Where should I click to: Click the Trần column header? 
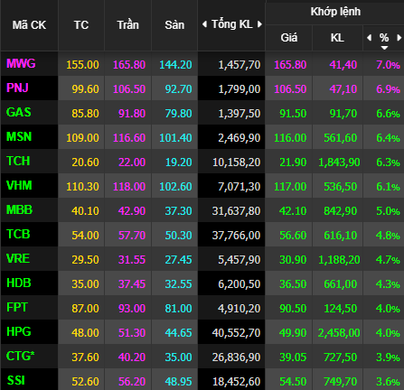coord(127,24)
